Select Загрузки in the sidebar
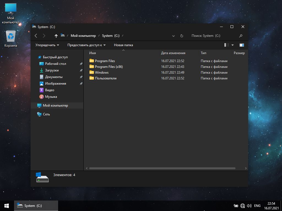 tap(52, 70)
